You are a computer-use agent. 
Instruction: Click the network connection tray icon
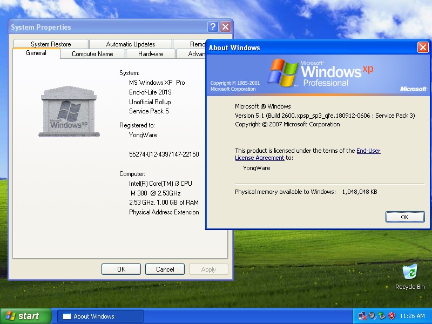tap(363, 316)
